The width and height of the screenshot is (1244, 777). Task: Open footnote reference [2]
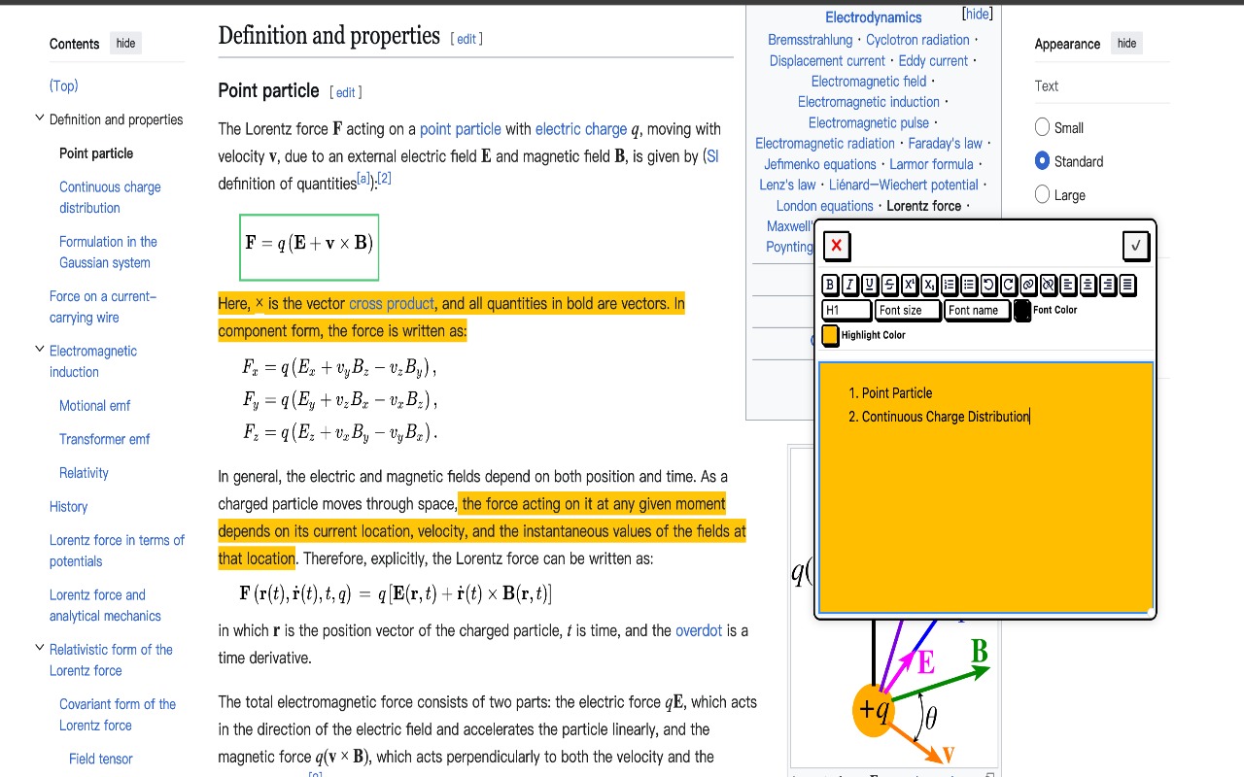point(384,178)
